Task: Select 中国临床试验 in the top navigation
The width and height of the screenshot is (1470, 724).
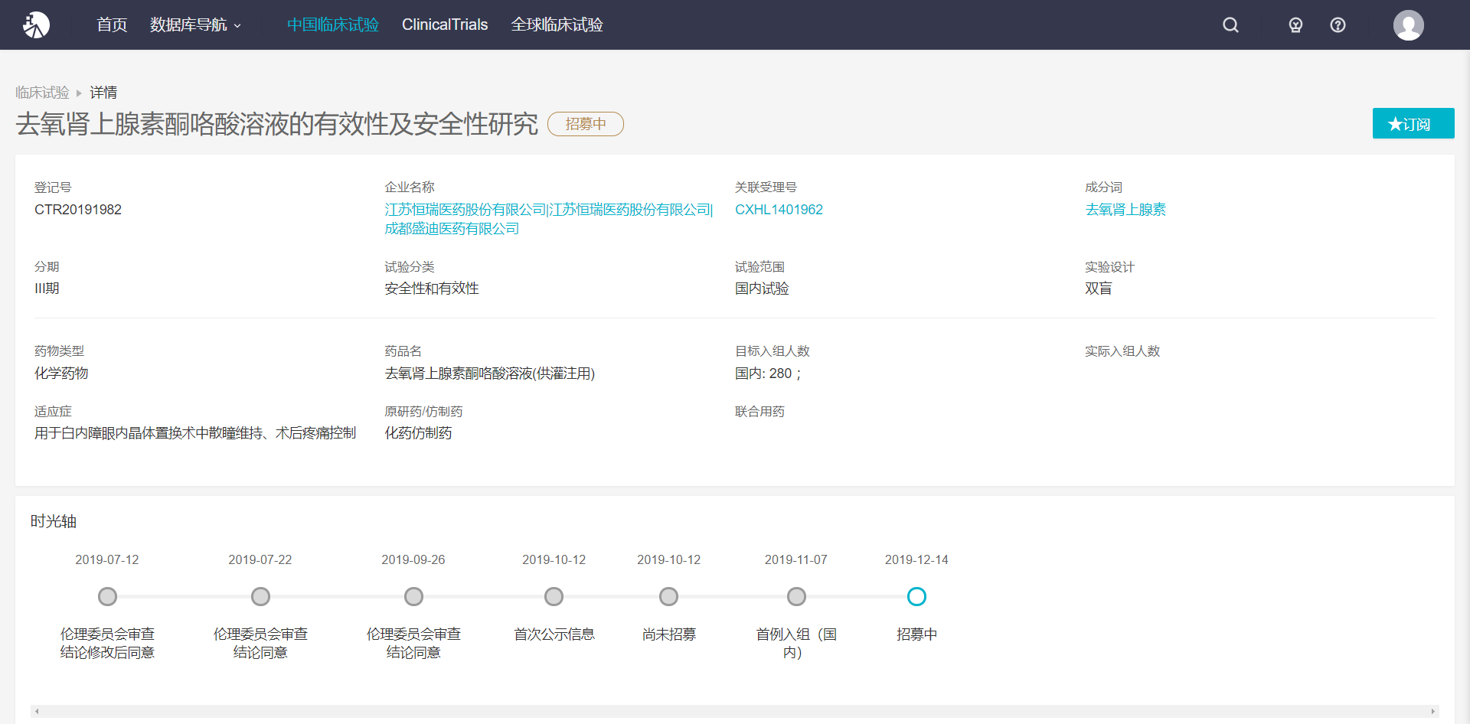Action: point(332,25)
